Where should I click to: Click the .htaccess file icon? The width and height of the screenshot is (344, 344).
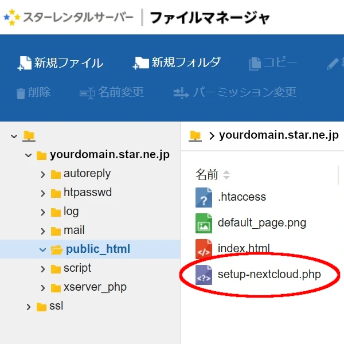204,197
